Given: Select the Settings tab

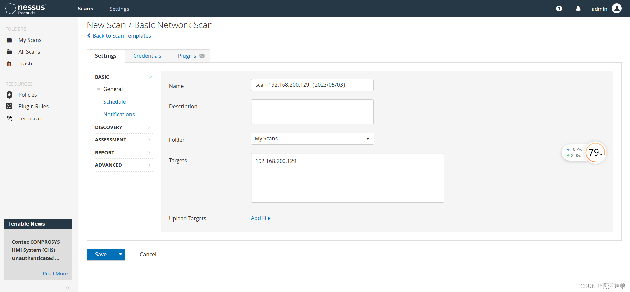Looking at the screenshot, I should click(x=106, y=56).
